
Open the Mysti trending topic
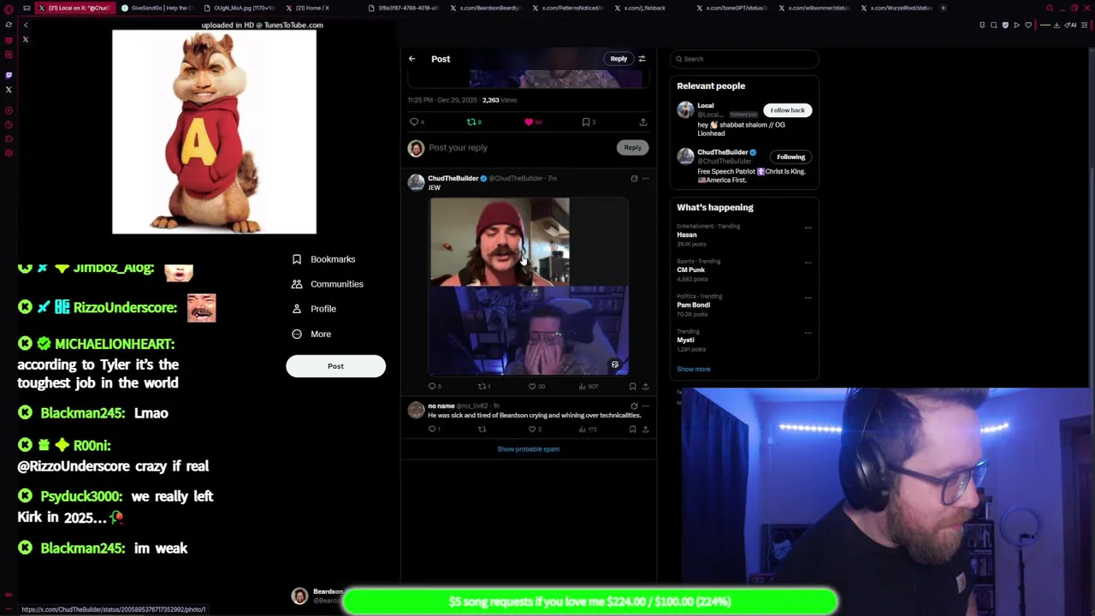tap(685, 341)
